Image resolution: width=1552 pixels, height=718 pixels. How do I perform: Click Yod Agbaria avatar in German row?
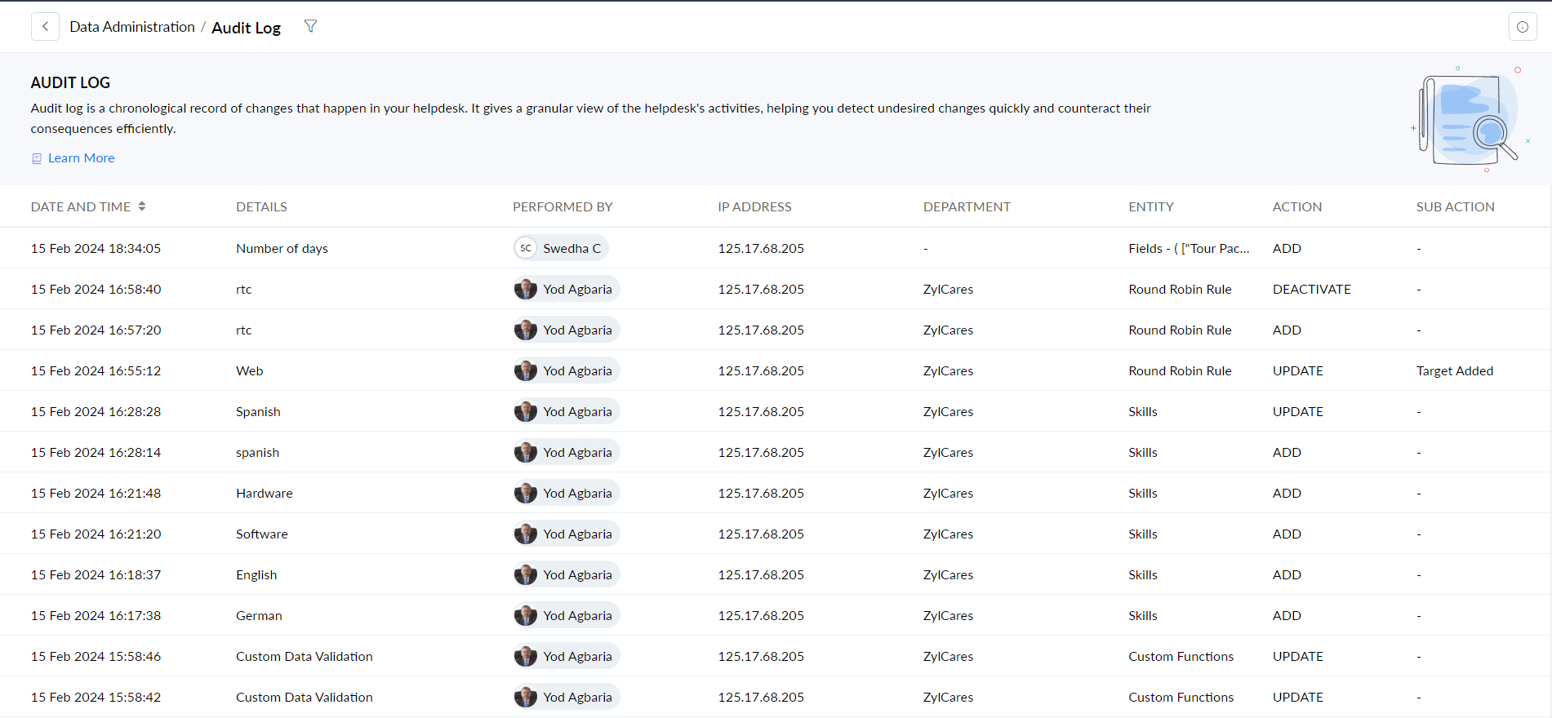(x=526, y=615)
